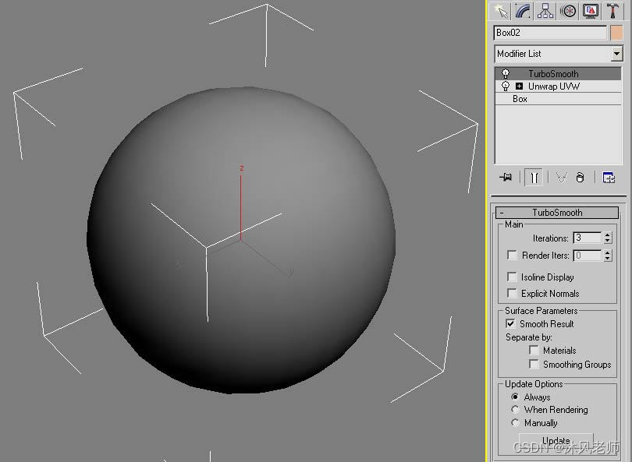Viewport: 632px width, 462px height.
Task: Open the Utilities hammer tab
Action: pos(612,11)
